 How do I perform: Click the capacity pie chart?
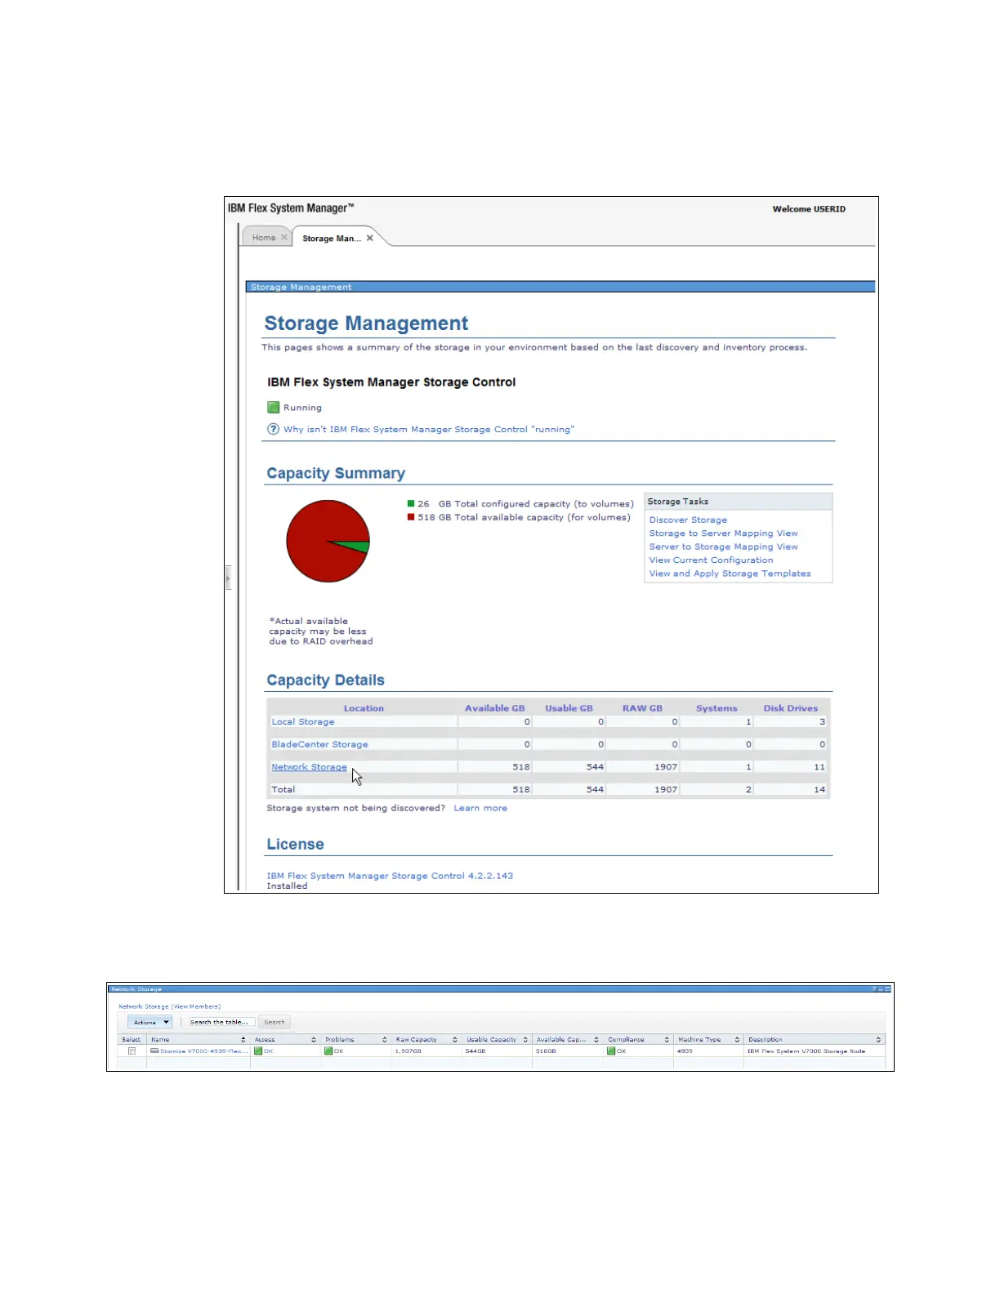[328, 541]
